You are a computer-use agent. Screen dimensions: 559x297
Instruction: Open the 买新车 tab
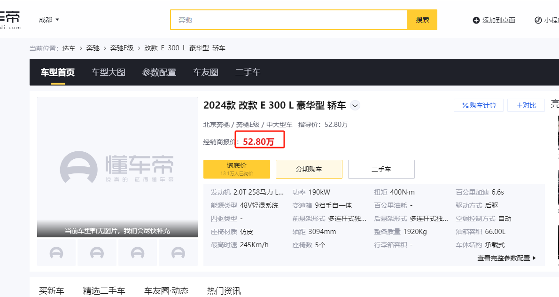click(52, 291)
